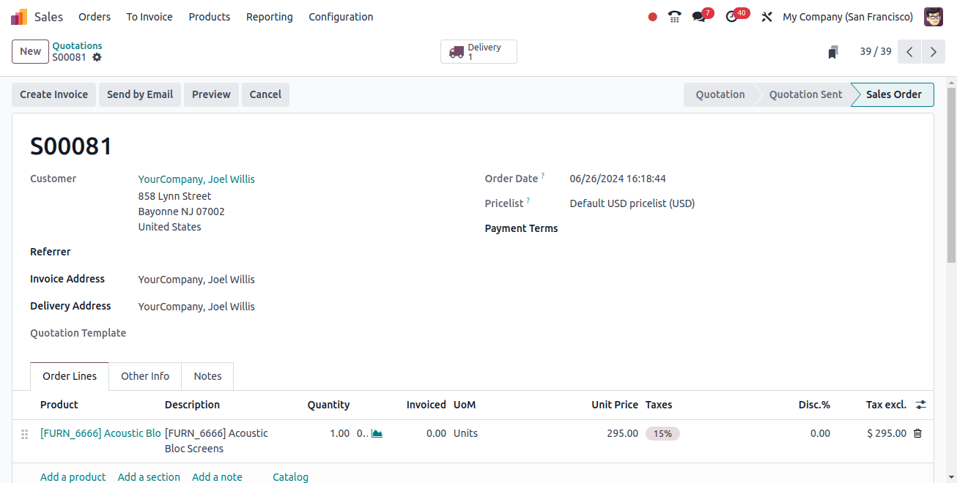The image size is (957, 483).
Task: Open the VoIP phone icon
Action: [x=675, y=16]
